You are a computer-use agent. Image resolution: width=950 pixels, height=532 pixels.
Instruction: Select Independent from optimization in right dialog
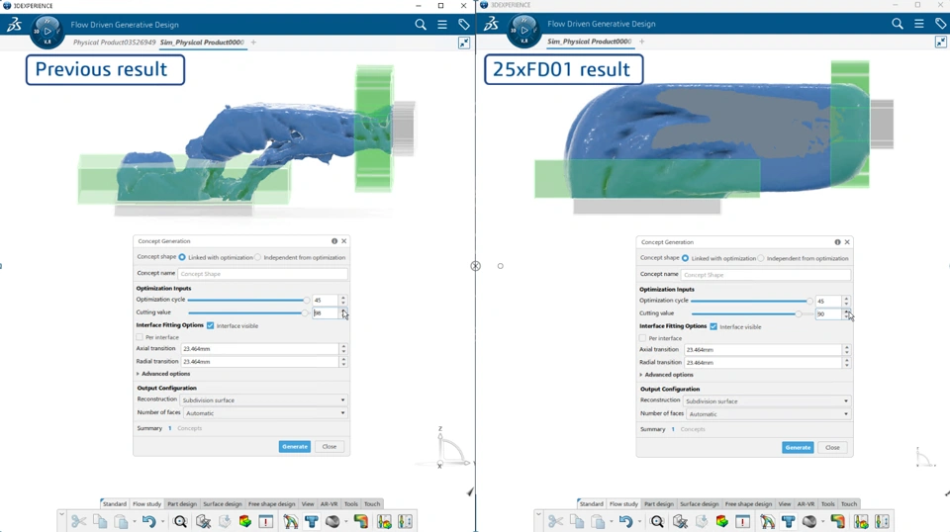click(x=761, y=258)
